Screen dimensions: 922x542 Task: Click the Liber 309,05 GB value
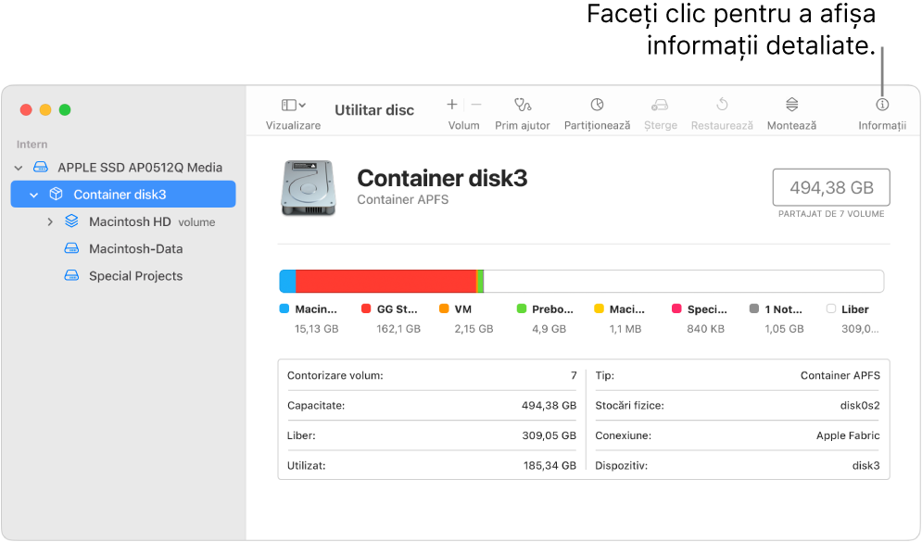tap(549, 435)
